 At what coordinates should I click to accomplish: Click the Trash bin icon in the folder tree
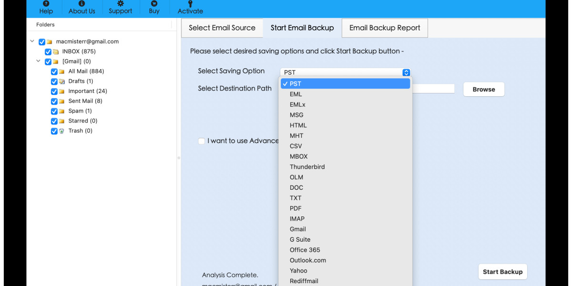pyautogui.click(x=62, y=131)
